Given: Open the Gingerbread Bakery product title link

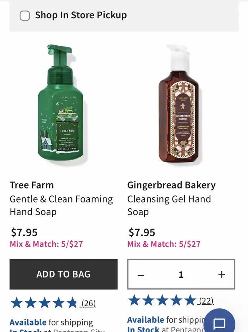Looking at the screenshot, I should click(171, 185).
